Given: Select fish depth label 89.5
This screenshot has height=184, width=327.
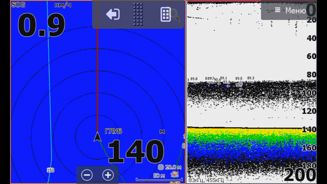Looking at the screenshot, I should 239,78.
